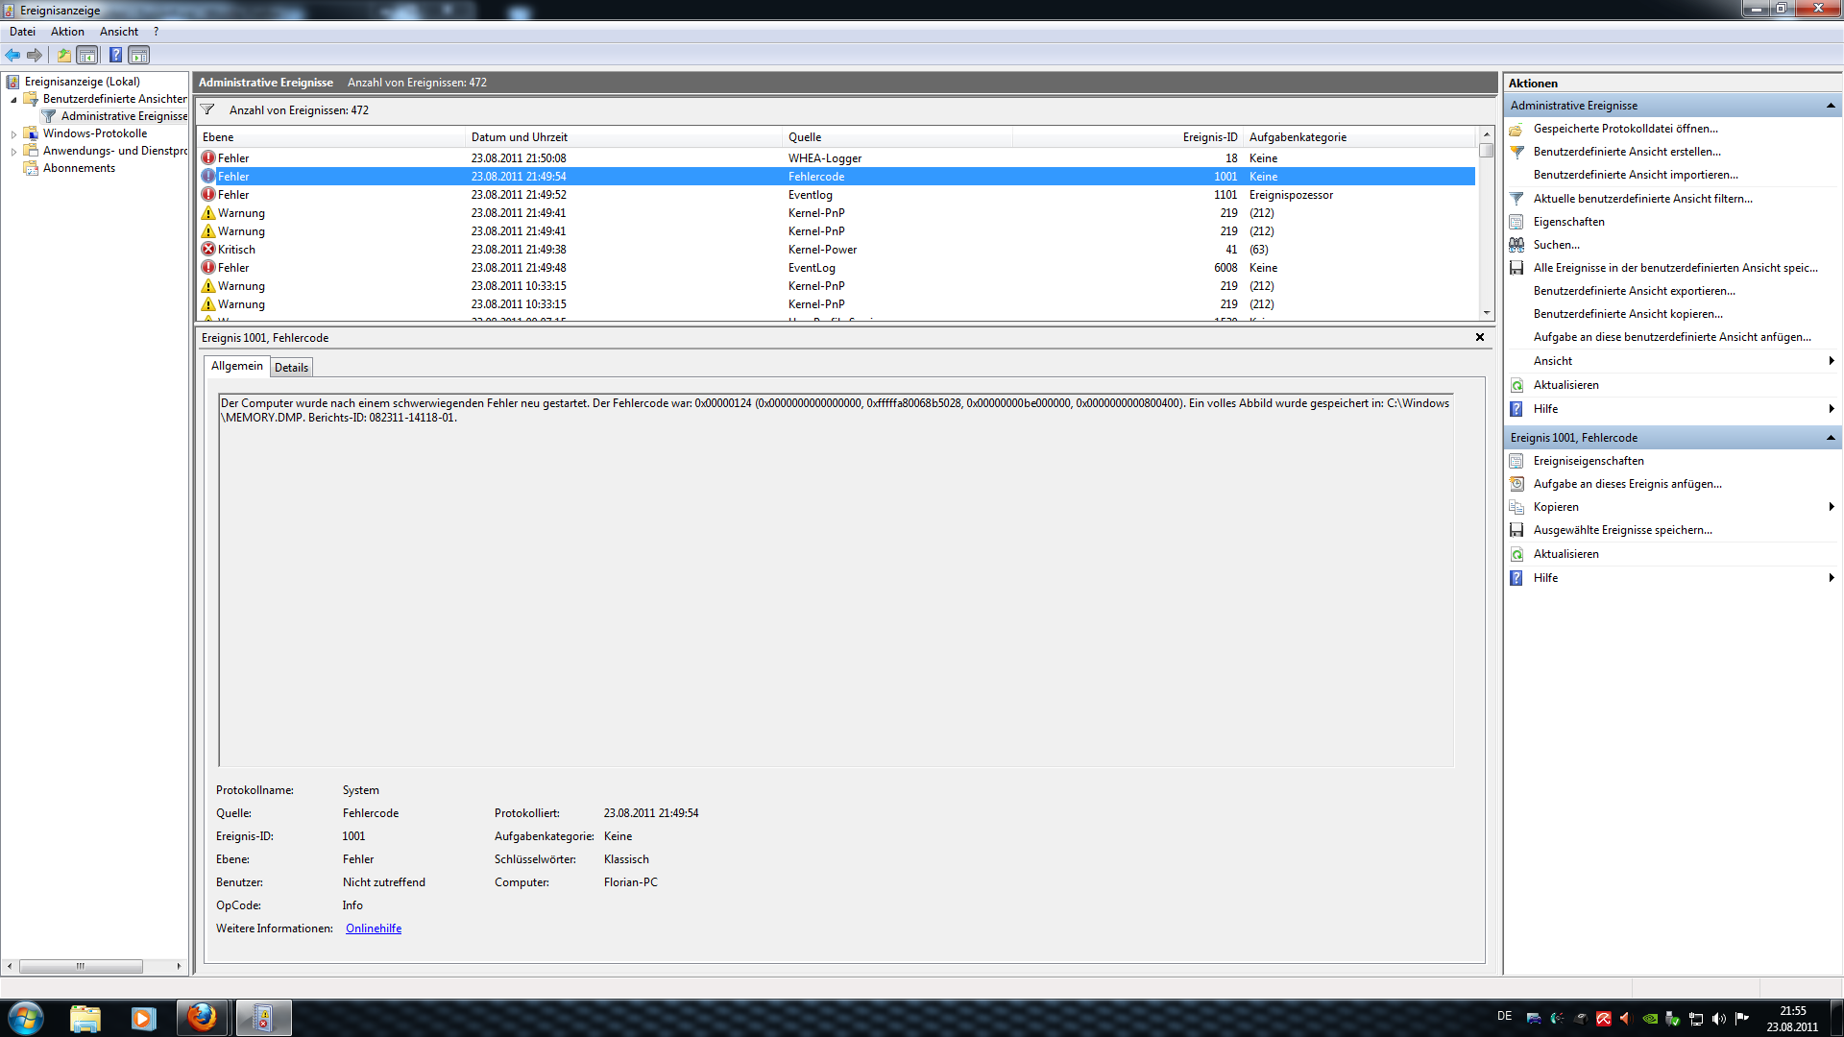Click the folder Up-one-level toolbar icon

pos(63,56)
